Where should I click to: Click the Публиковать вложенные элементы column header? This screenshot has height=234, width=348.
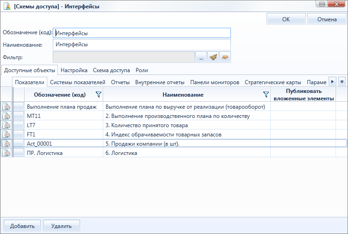(x=303, y=94)
